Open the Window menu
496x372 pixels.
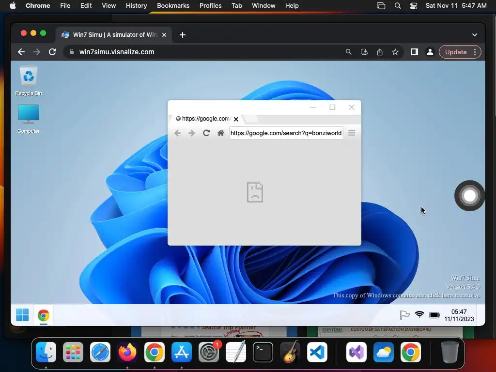(263, 6)
